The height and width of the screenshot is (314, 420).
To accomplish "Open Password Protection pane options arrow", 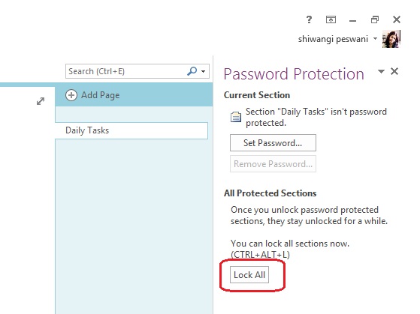I will tap(381, 71).
